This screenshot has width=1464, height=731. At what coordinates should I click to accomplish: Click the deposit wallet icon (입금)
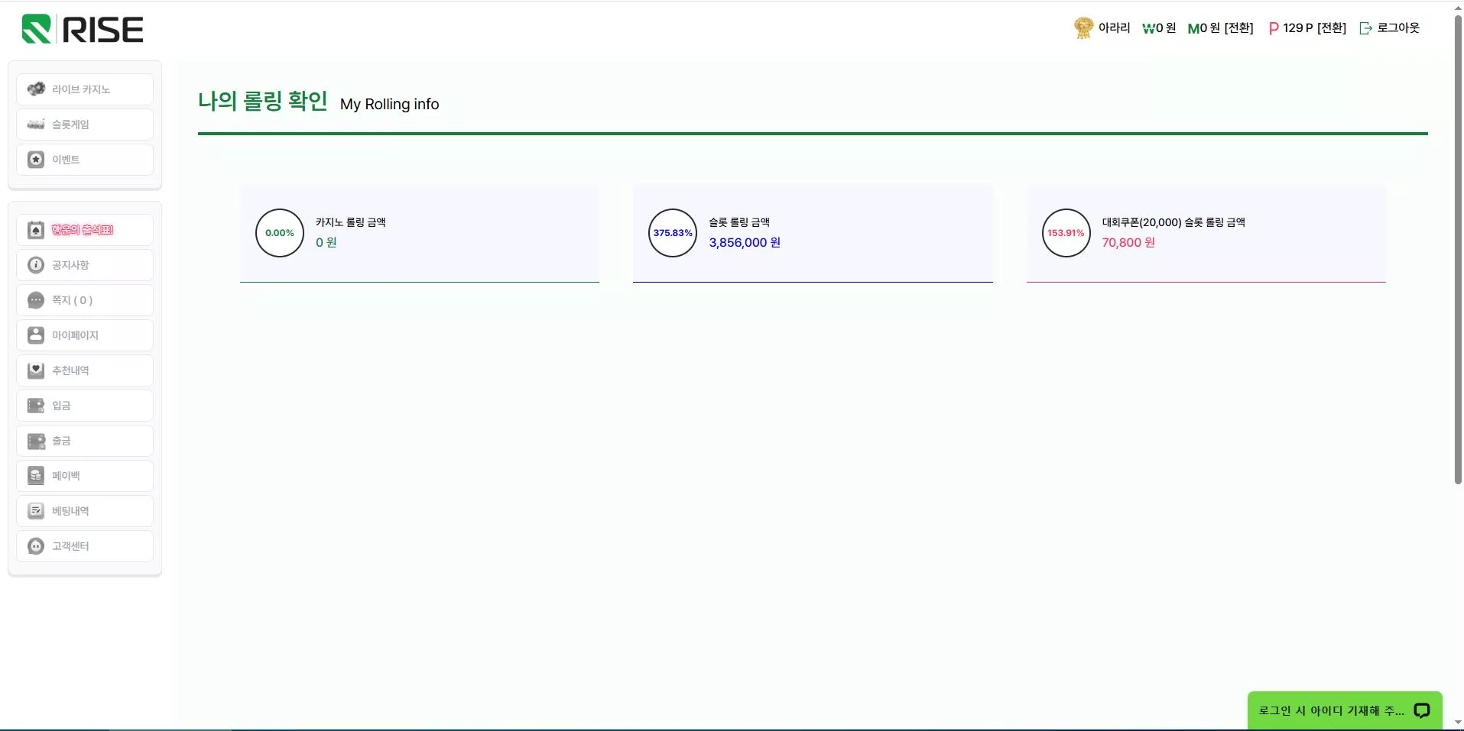[36, 406]
